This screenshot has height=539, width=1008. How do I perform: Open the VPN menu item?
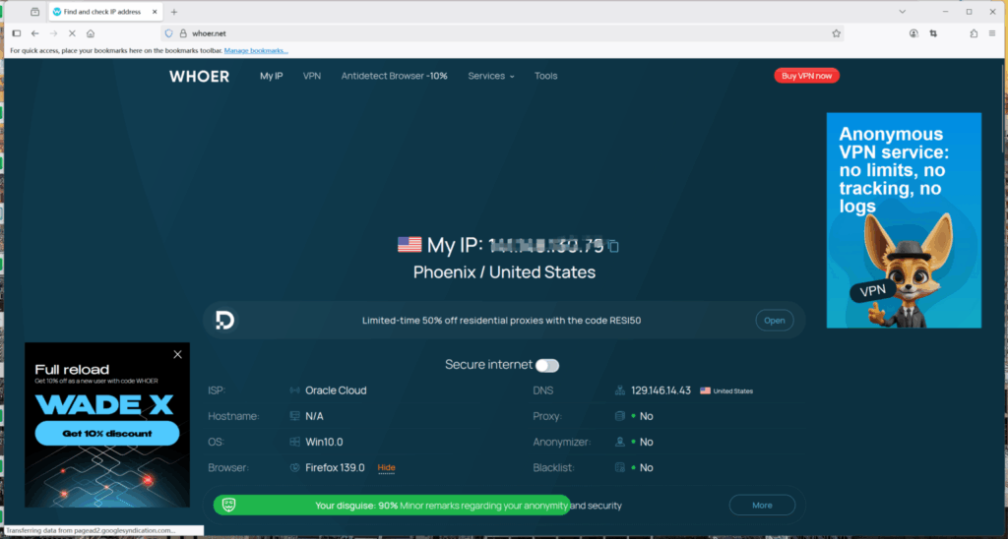[x=312, y=76]
